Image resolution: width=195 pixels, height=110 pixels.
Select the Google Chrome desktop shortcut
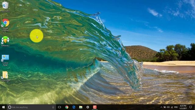point(5,25)
